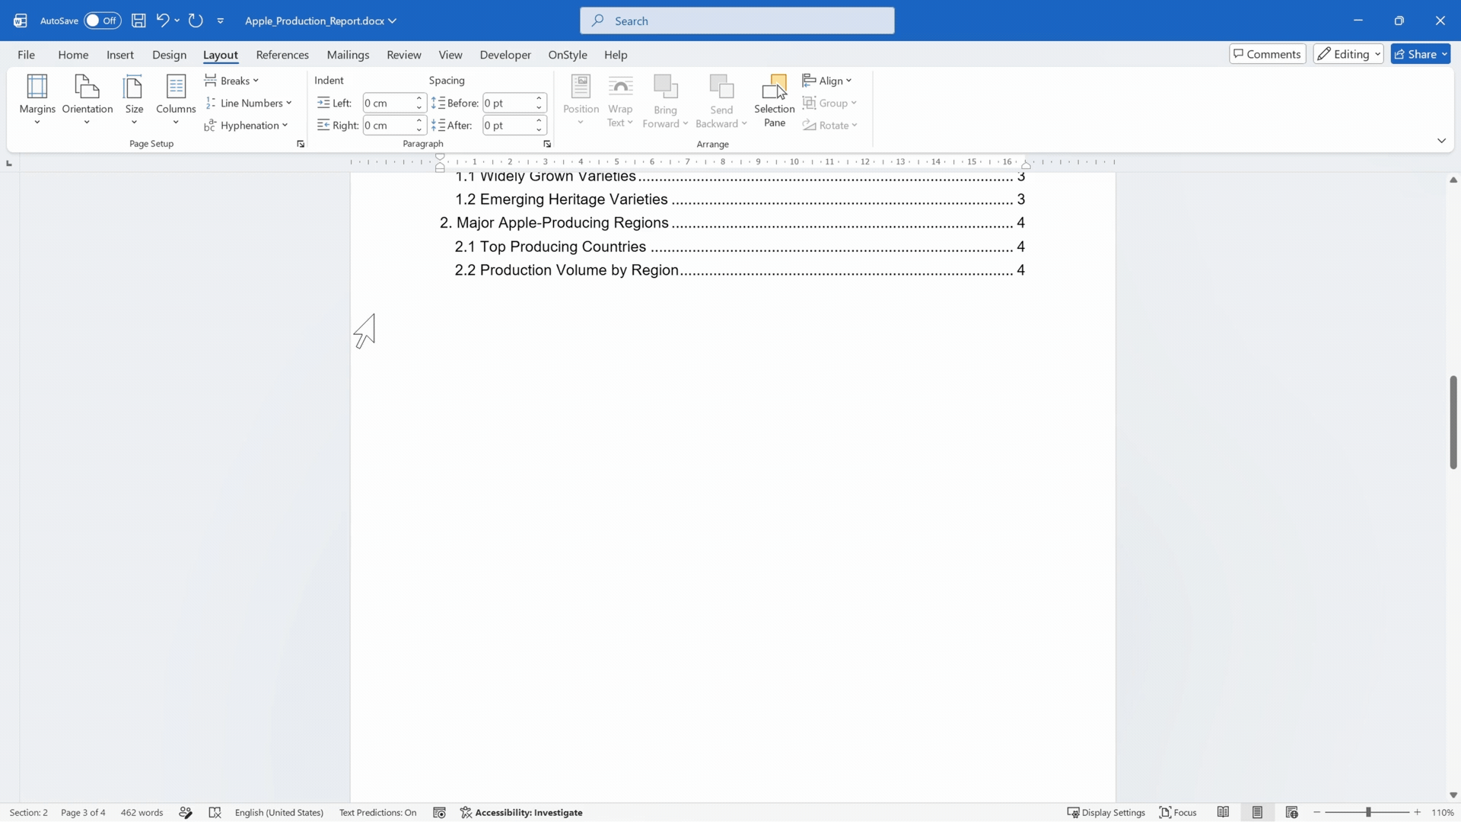Image resolution: width=1461 pixels, height=822 pixels.
Task: Click the tab stop selector at ruler corner
Action: pyautogui.click(x=9, y=163)
